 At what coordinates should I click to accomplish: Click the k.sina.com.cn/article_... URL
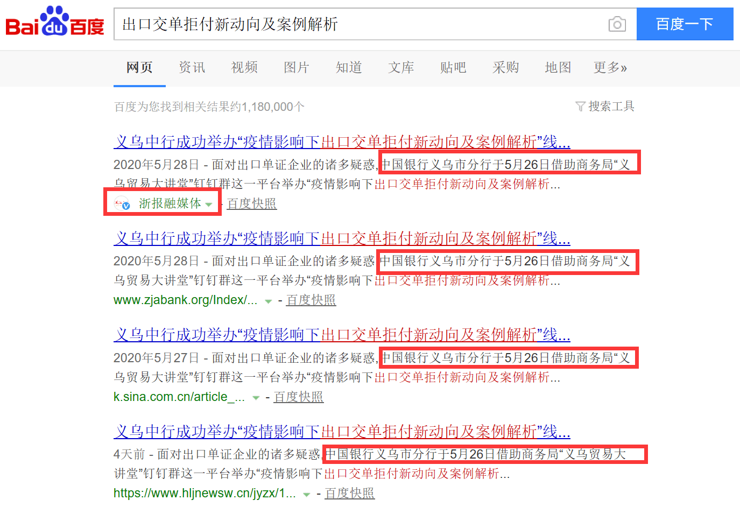click(179, 397)
